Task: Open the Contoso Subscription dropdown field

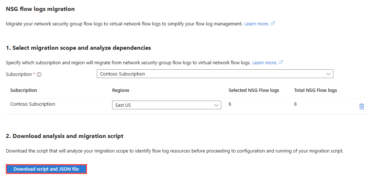Action: 215,74
